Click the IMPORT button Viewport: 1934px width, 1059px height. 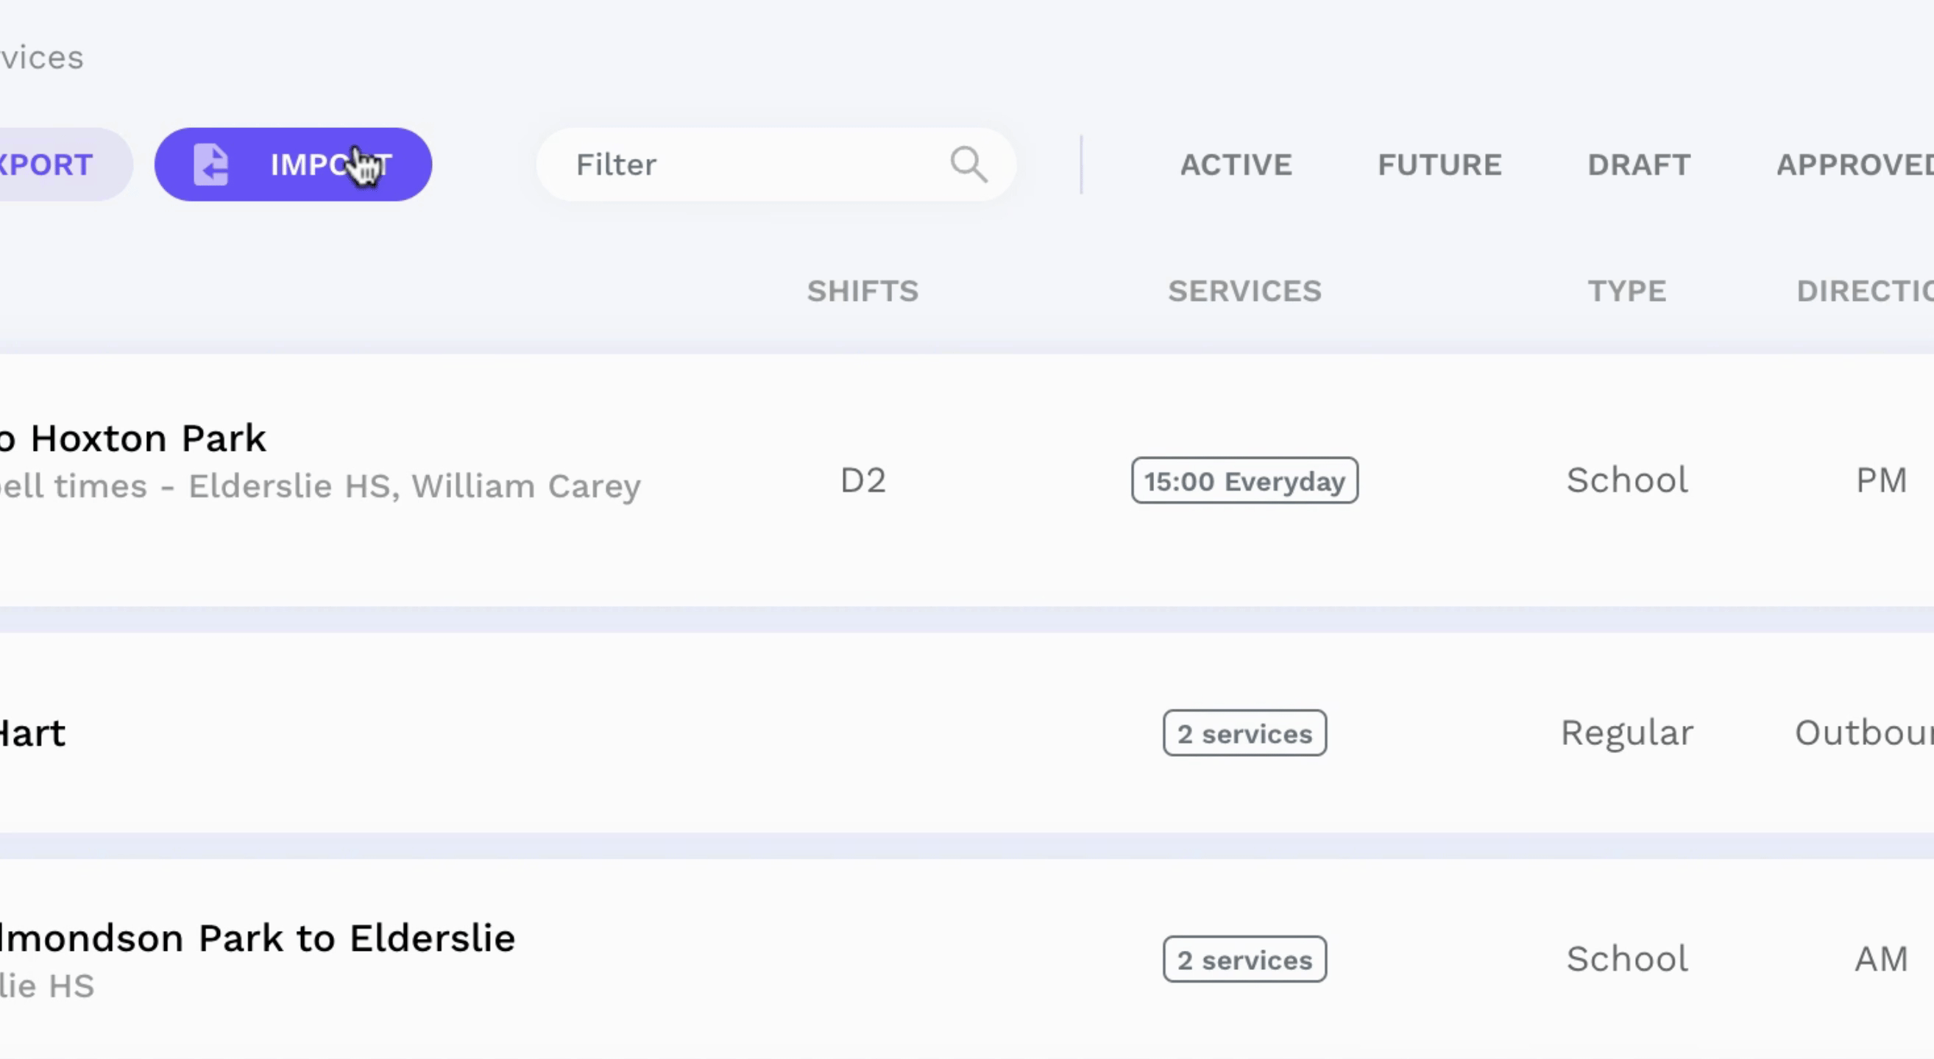[293, 164]
